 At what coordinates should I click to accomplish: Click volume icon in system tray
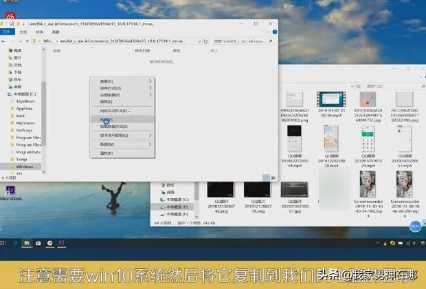tap(414, 244)
